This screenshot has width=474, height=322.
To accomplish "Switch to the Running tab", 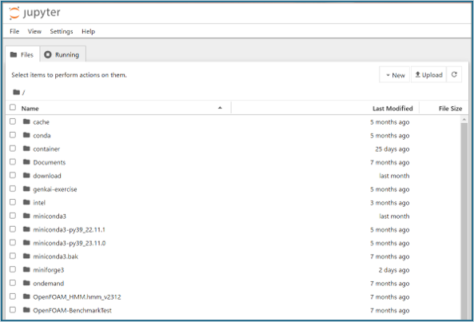I will (63, 54).
